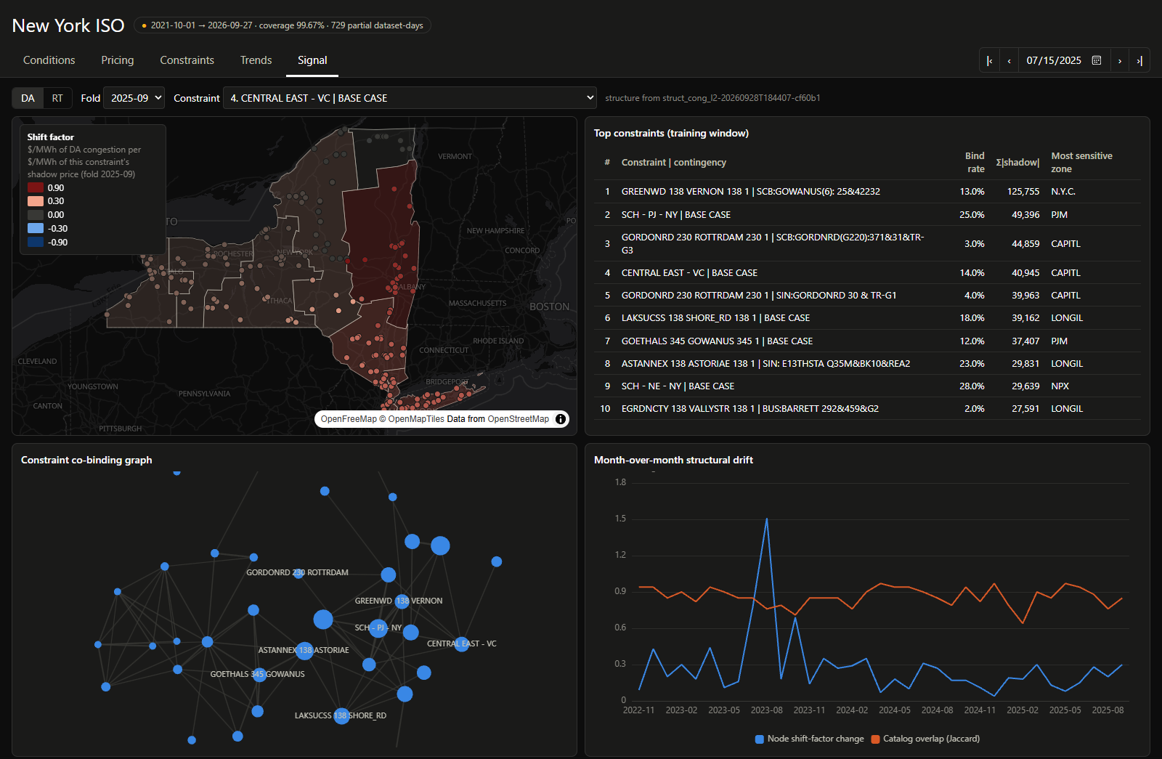
Task: Select SCH - NE - NY table row
Action: [867, 386]
